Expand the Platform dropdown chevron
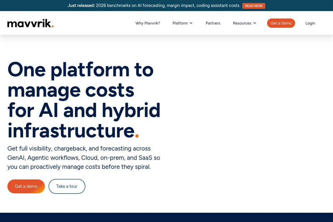This screenshot has height=222, width=333. 191,23
